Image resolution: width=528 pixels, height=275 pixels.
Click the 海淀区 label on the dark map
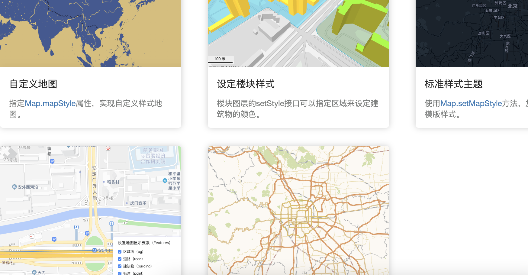coord(500,3)
